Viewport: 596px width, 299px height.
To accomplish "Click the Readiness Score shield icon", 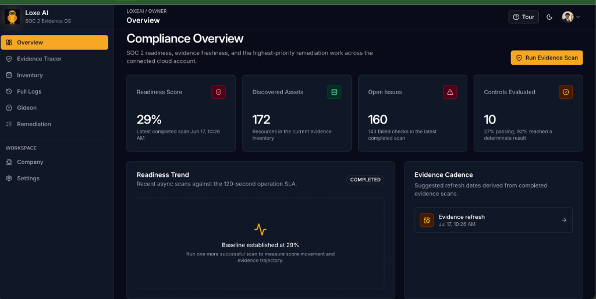I will [219, 92].
